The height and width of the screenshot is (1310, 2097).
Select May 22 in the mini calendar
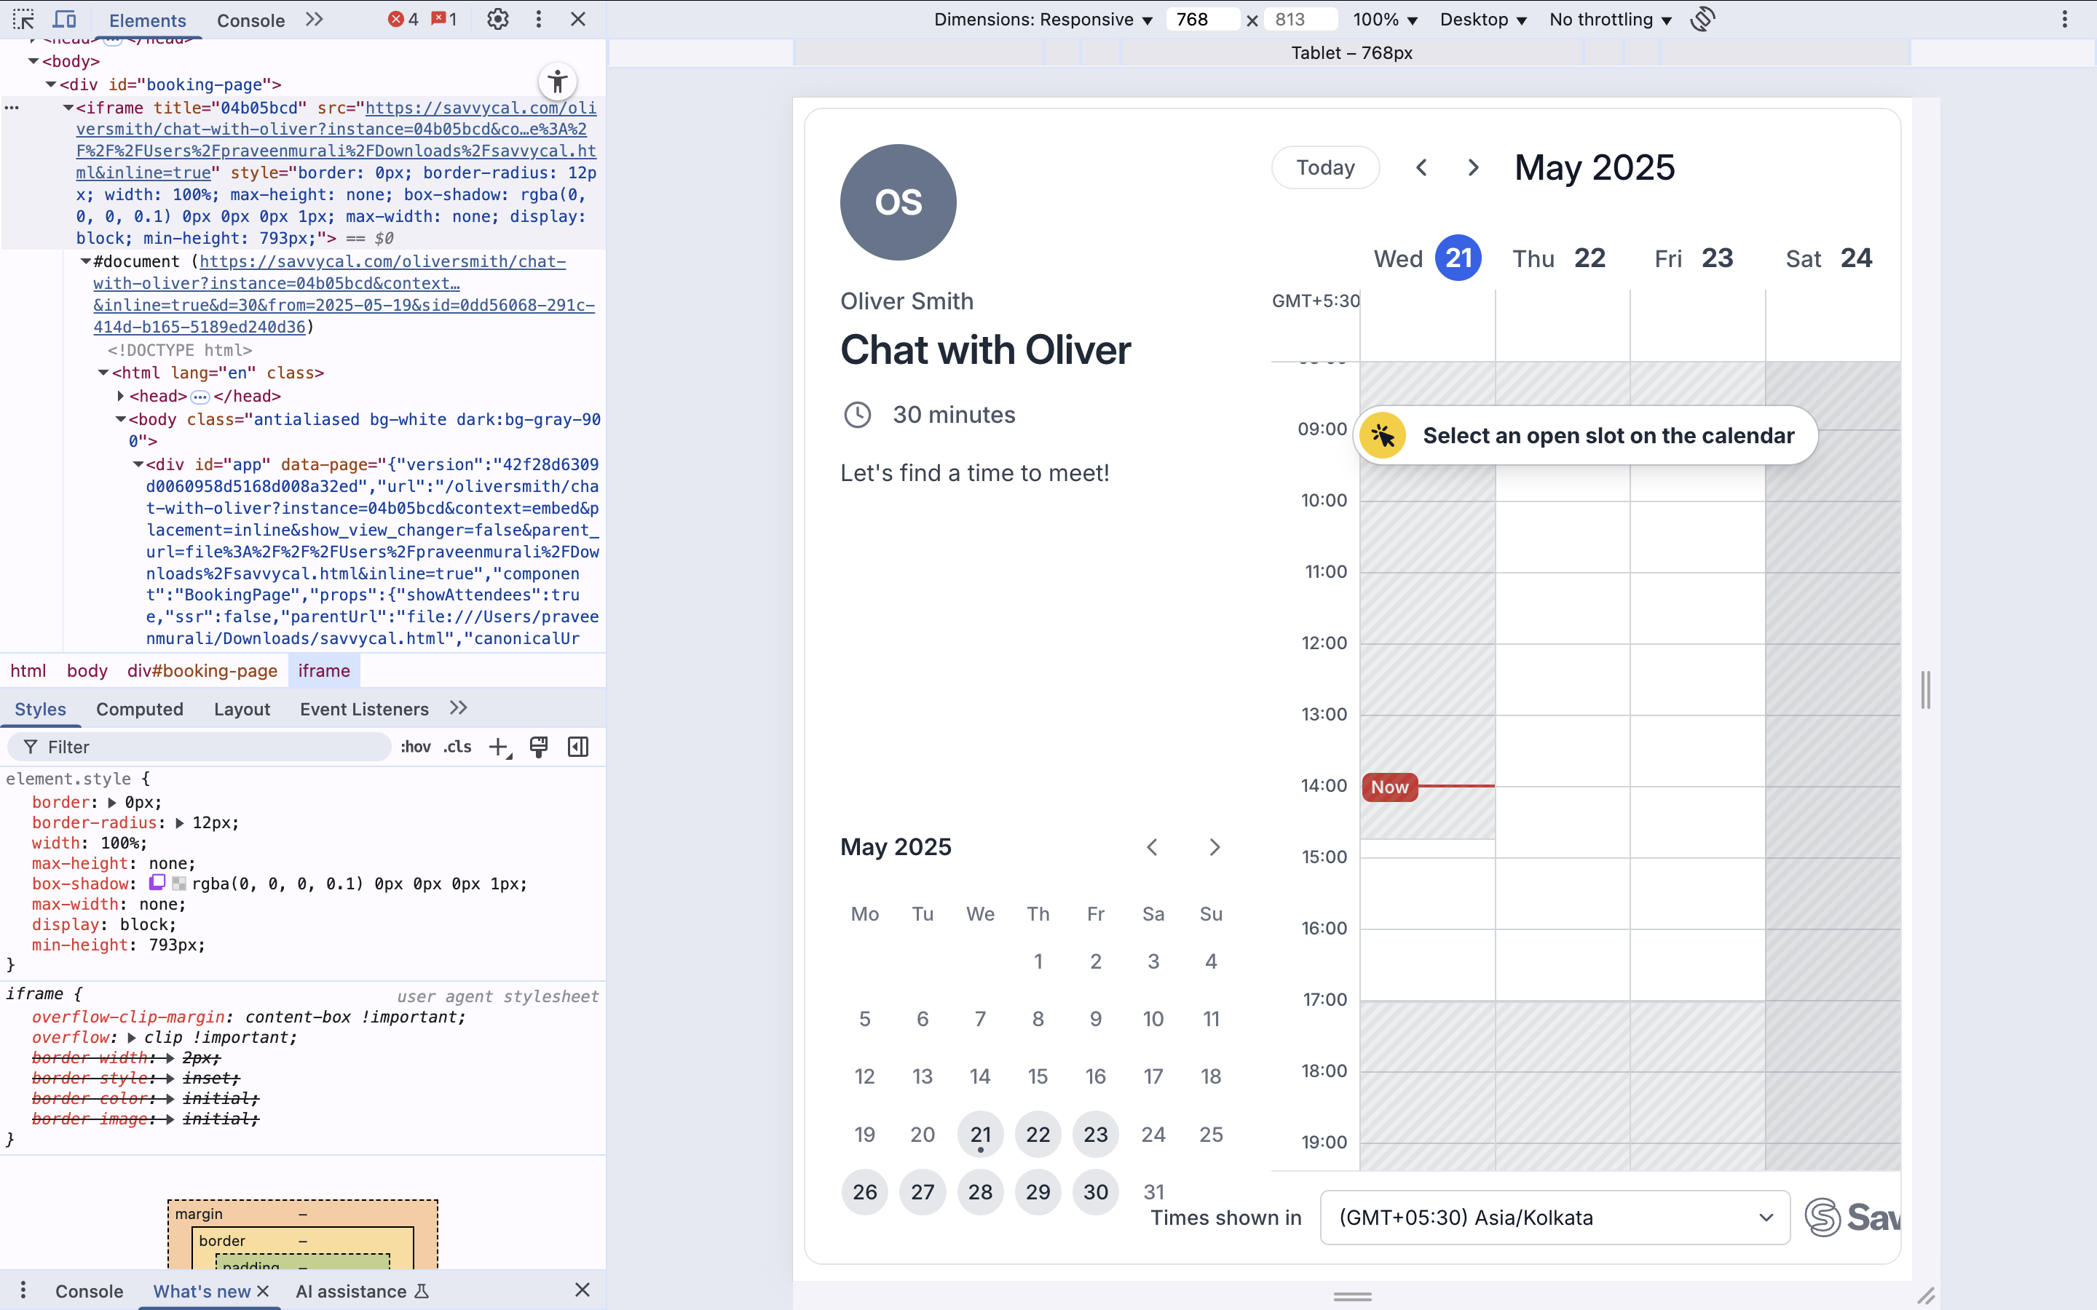1038,1134
